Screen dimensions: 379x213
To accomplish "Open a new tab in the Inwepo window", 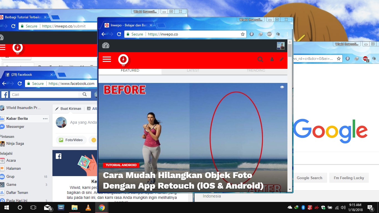I will [161, 26].
